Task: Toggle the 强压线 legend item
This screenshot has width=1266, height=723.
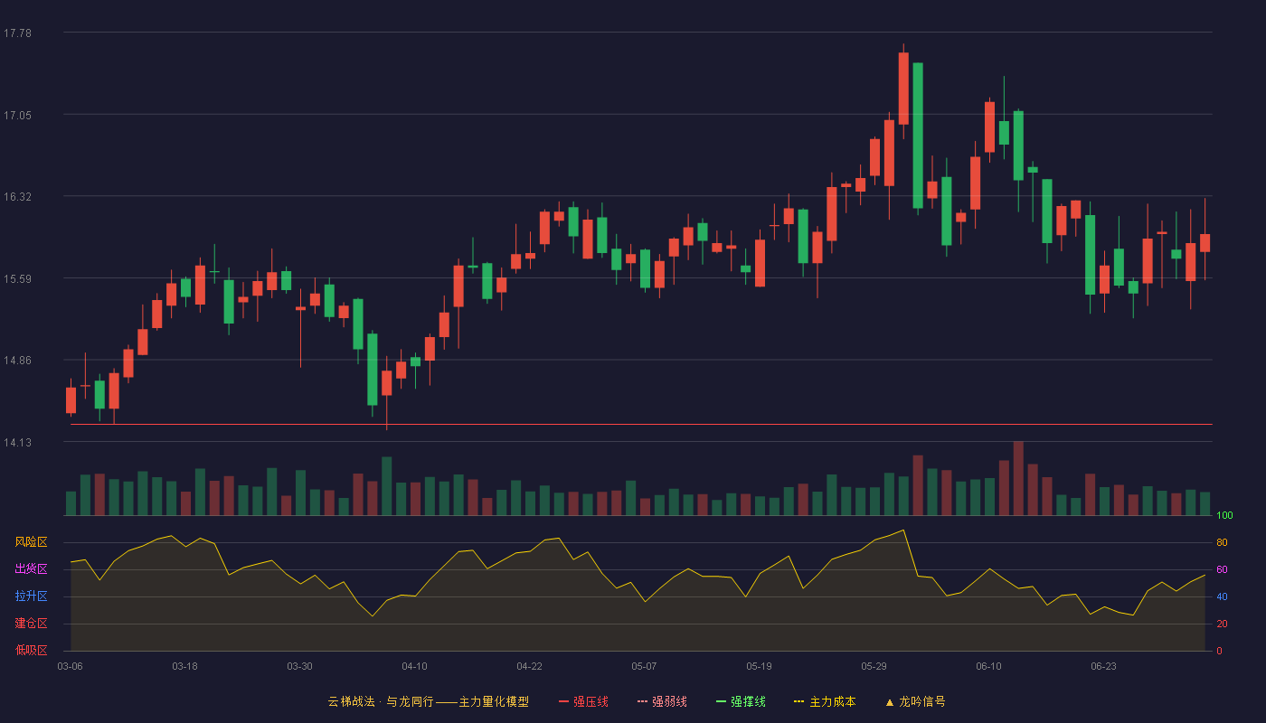Action: (583, 701)
